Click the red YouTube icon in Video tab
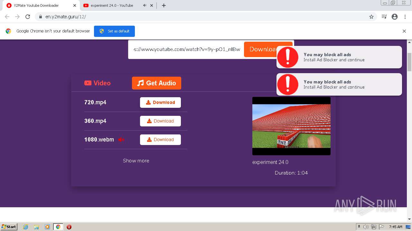The image size is (412, 231). coord(88,83)
